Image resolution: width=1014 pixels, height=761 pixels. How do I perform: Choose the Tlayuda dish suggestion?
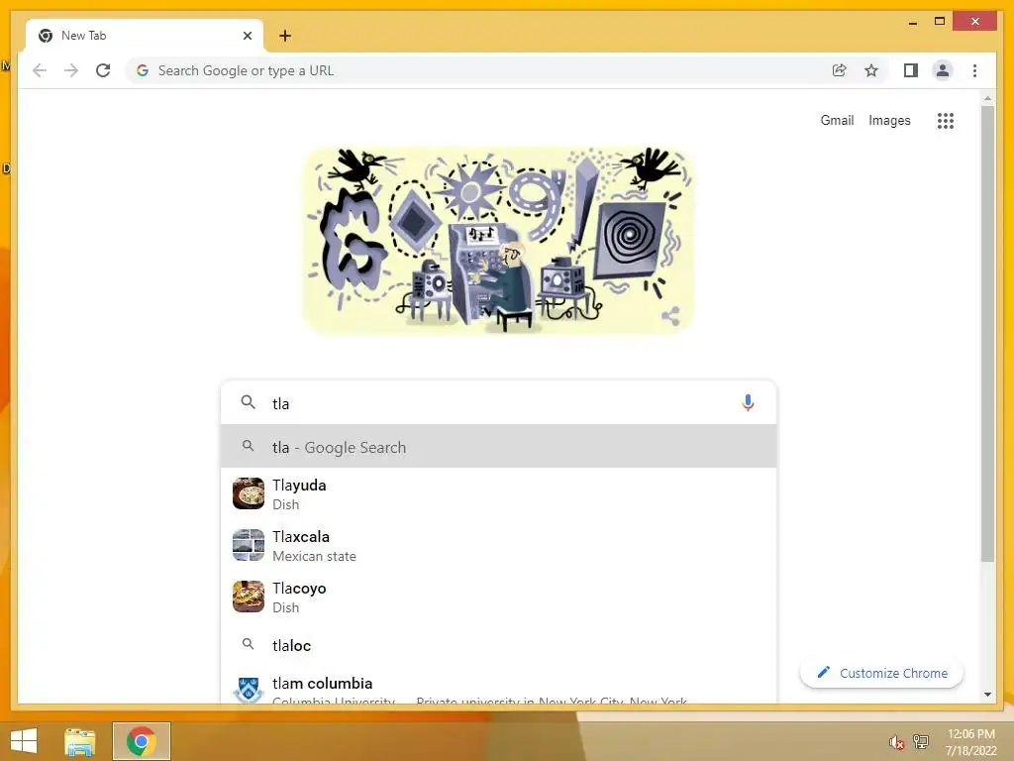498,493
